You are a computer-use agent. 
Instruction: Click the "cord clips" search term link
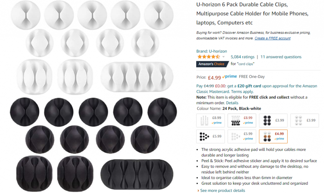coord(246,64)
